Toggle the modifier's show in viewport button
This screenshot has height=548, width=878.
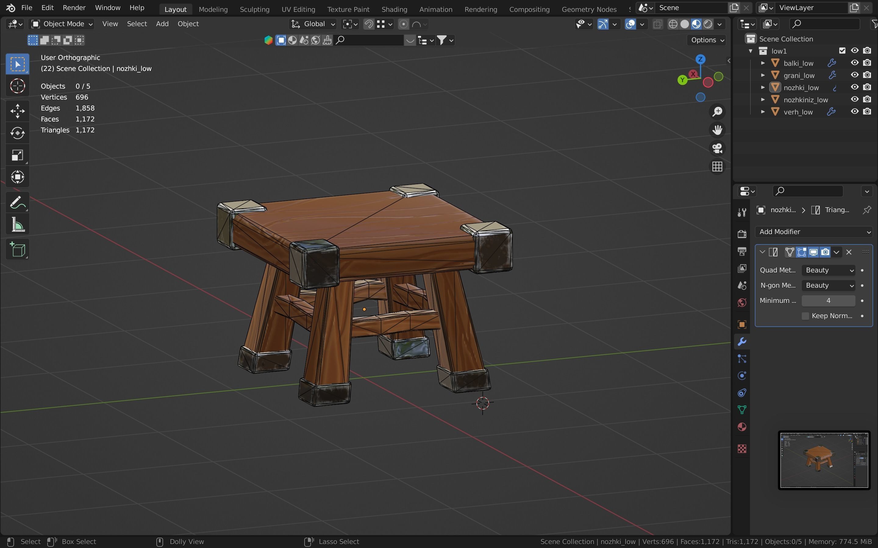point(813,252)
